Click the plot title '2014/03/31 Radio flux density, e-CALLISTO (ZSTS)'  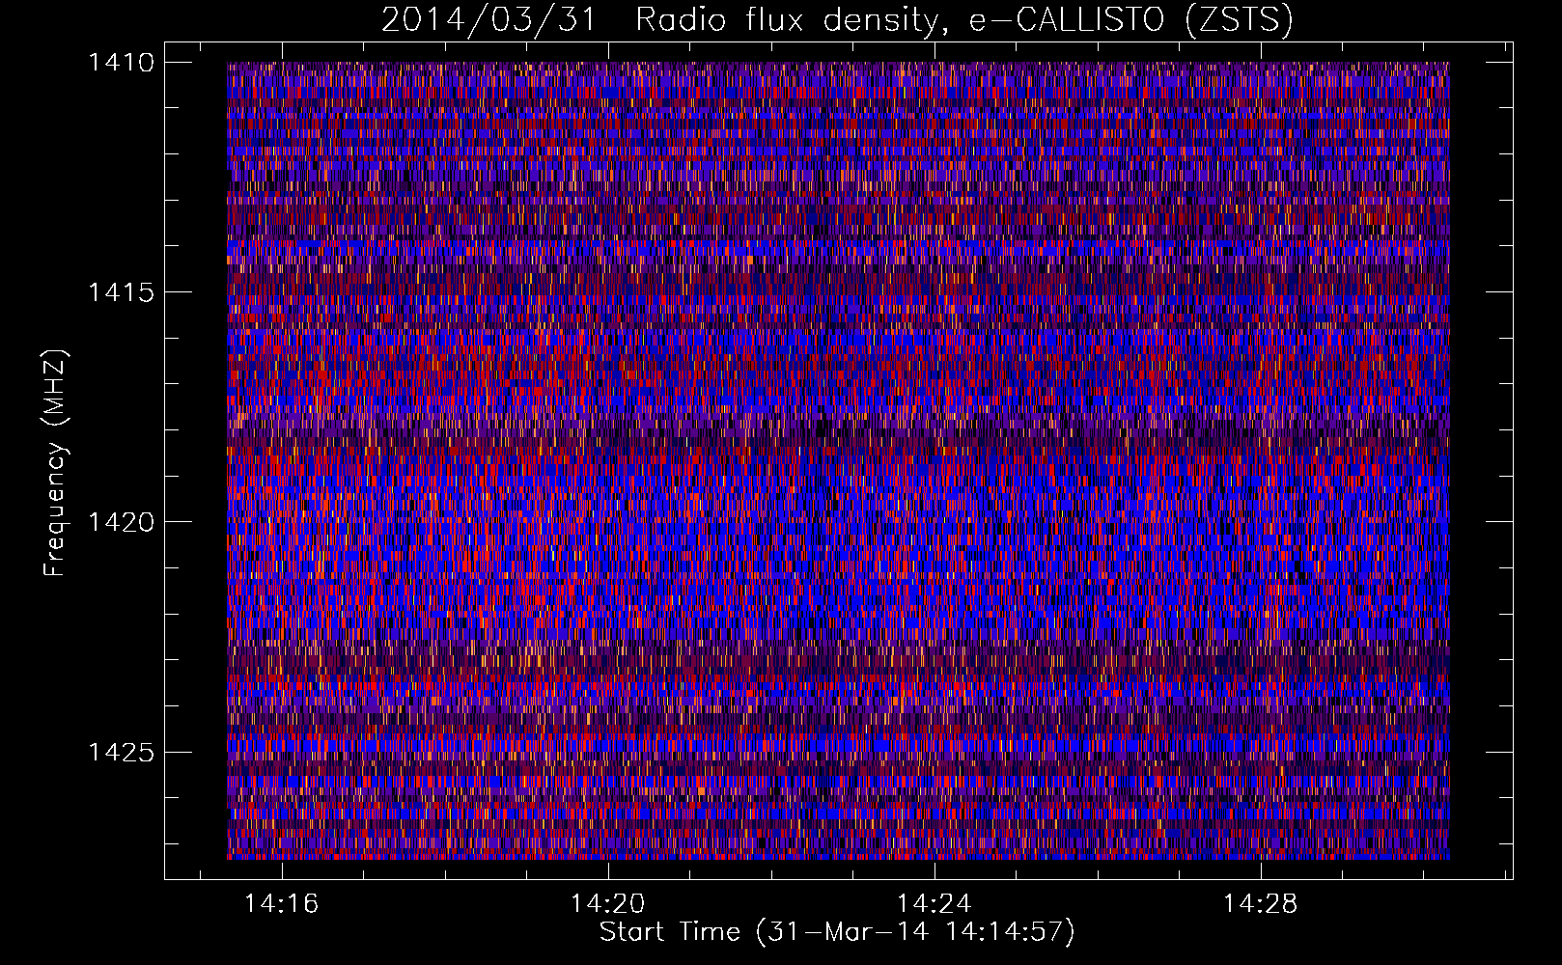(x=837, y=20)
